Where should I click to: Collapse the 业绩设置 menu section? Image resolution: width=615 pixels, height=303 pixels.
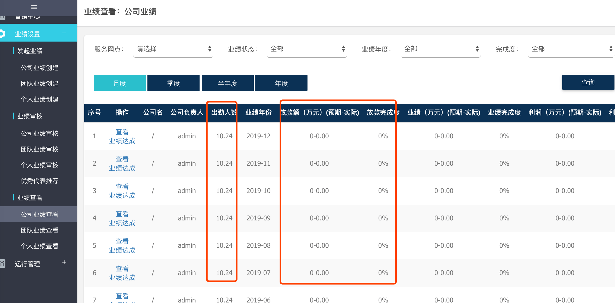tap(64, 33)
